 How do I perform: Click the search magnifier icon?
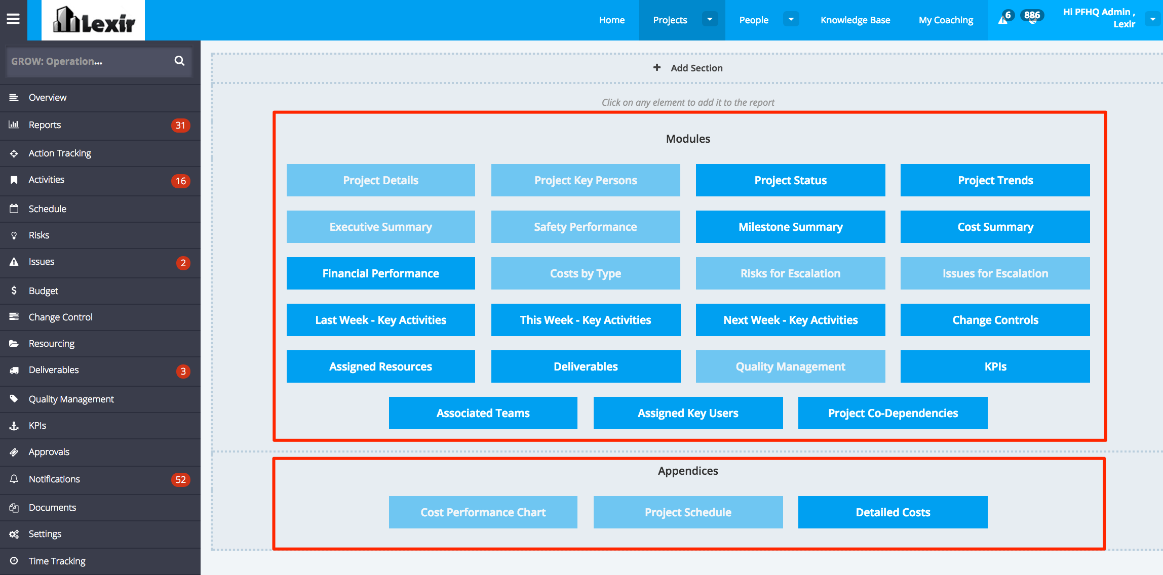point(179,61)
